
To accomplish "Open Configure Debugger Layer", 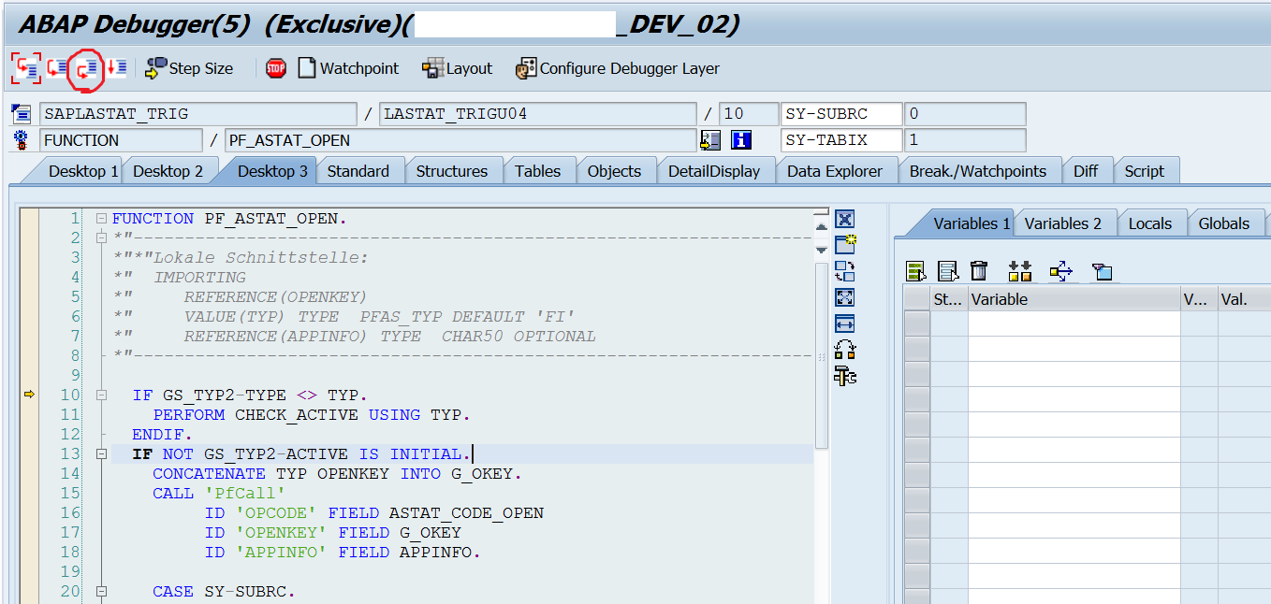I will 618,68.
